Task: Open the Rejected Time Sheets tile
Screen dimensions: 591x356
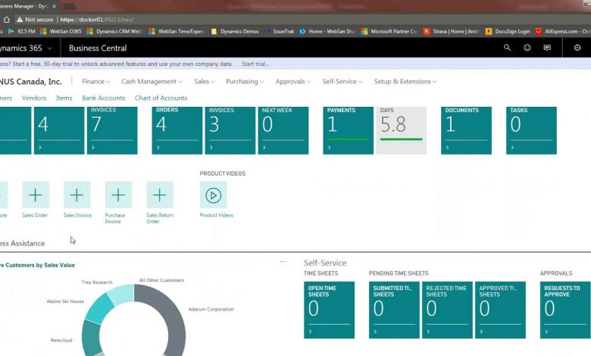Action: pos(447,310)
